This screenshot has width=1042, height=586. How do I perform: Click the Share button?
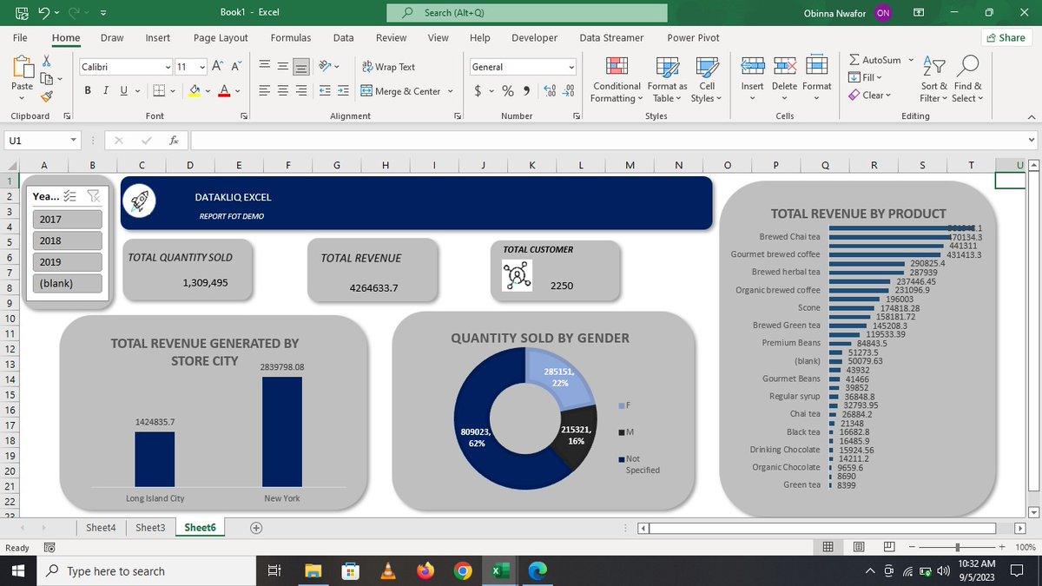[1006, 37]
